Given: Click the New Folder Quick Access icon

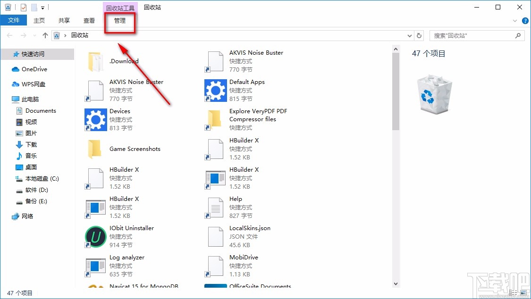Looking at the screenshot, I should pyautogui.click(x=34, y=7).
